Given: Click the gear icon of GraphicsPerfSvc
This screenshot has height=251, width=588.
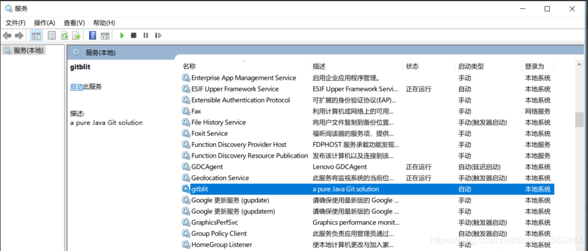Looking at the screenshot, I should 186,222.
